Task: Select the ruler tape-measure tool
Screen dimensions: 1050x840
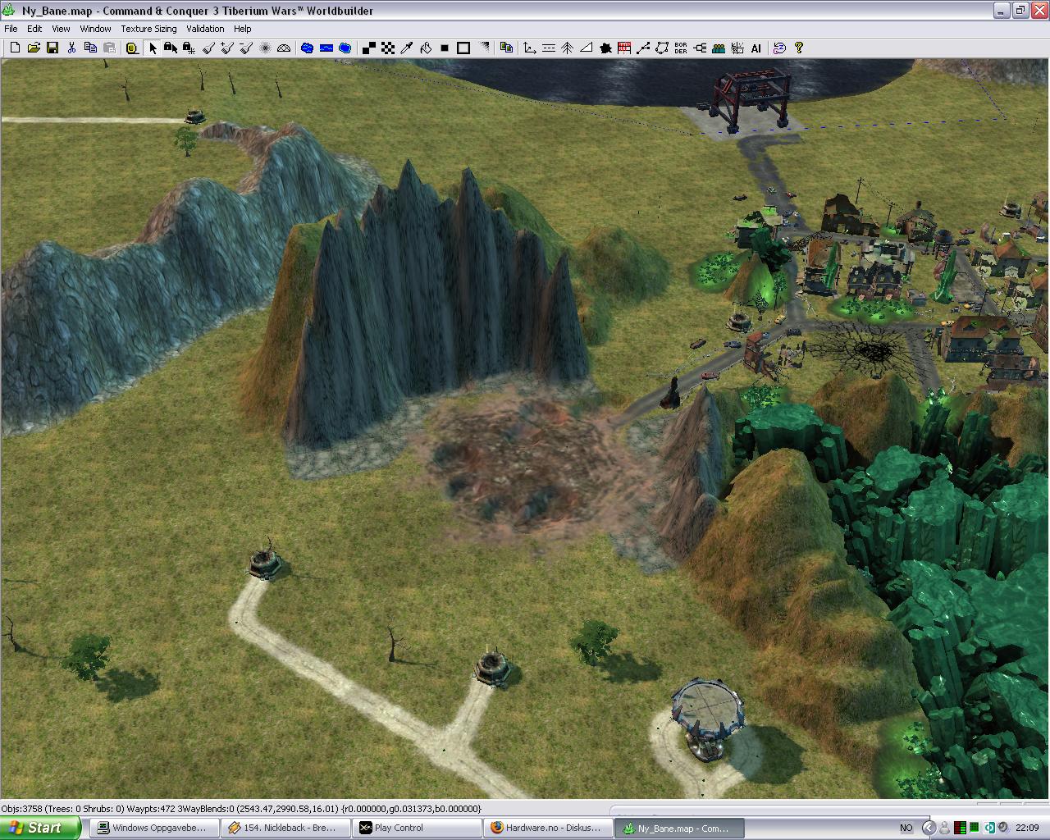Action: [132, 48]
